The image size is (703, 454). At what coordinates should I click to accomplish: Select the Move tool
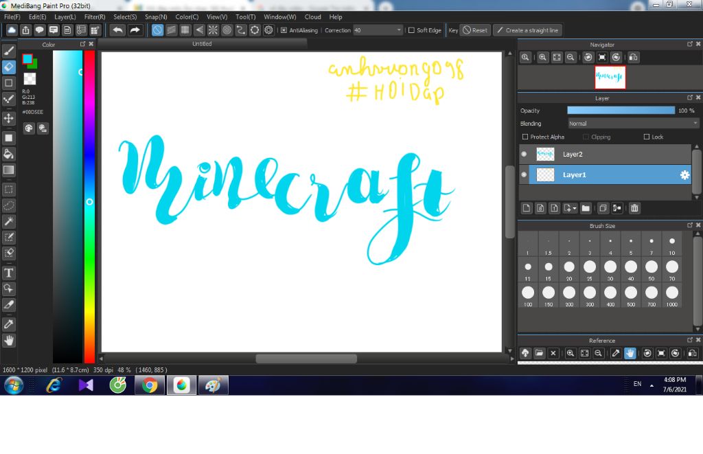(8, 118)
